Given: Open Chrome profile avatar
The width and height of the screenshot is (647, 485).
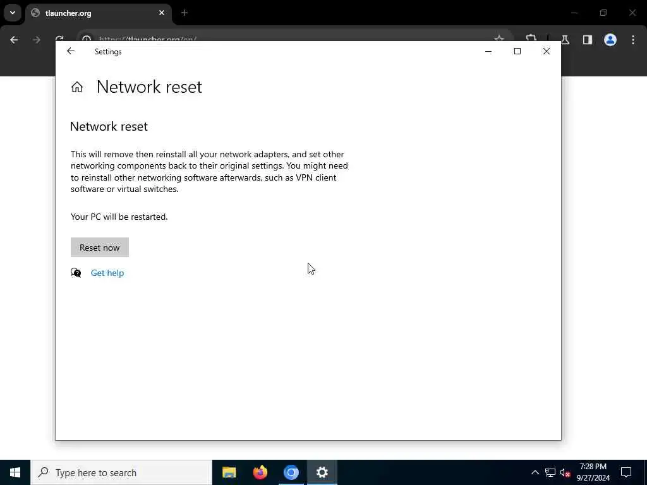Looking at the screenshot, I should (610, 40).
